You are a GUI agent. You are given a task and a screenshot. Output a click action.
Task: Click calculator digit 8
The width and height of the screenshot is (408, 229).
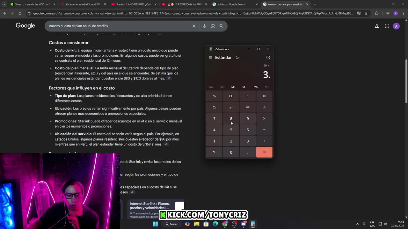click(231, 119)
